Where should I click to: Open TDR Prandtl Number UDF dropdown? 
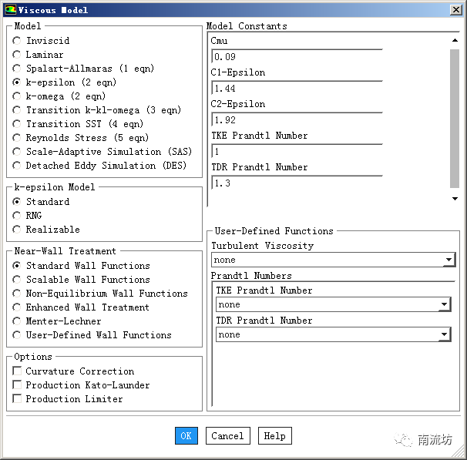pyautogui.click(x=334, y=334)
